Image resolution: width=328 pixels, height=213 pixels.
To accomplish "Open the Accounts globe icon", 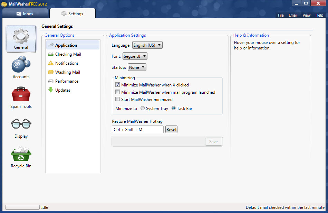I will [21, 64].
